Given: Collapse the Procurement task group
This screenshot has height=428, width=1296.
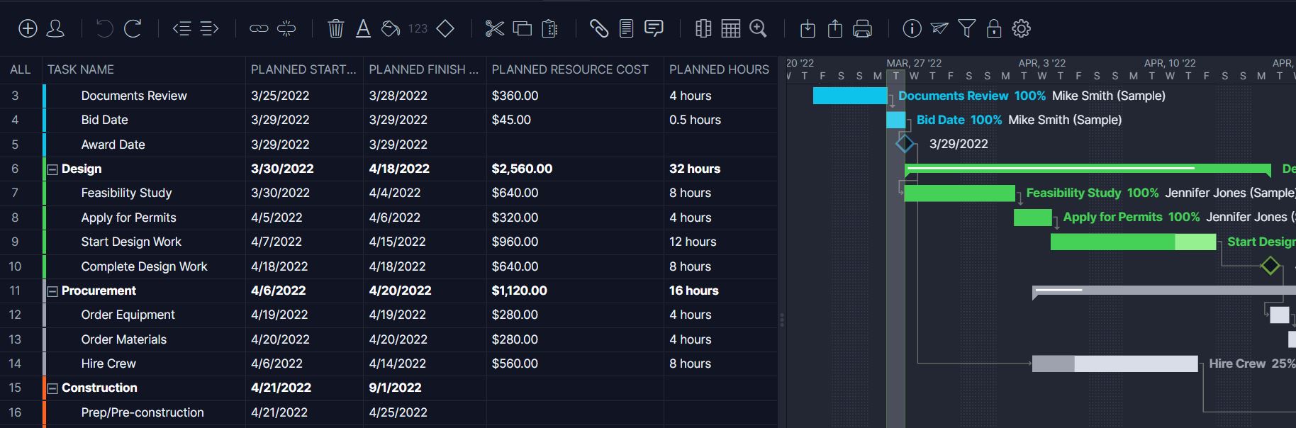Looking at the screenshot, I should [52, 291].
